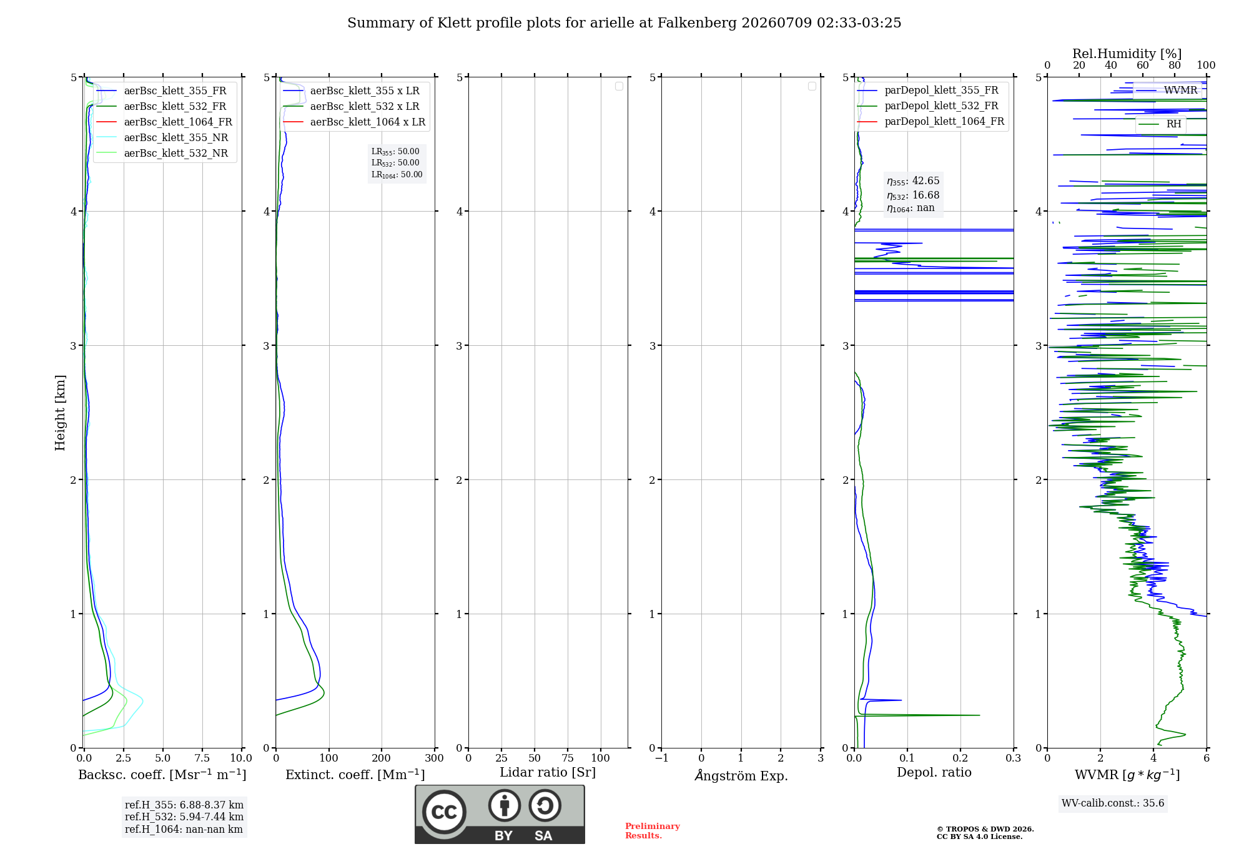The width and height of the screenshot is (1249, 849).
Task: Click the WV-calib.const. 35.6 label
Action: (x=1113, y=803)
